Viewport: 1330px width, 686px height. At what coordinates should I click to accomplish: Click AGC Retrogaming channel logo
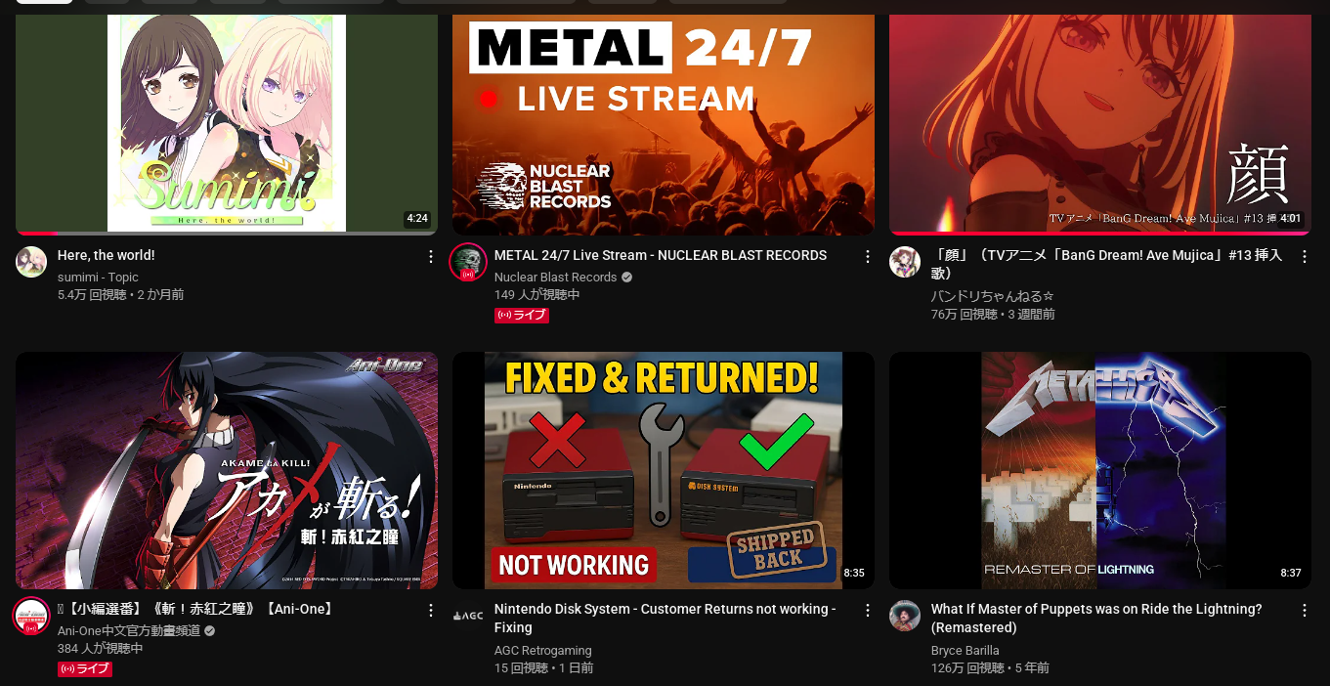[468, 616]
